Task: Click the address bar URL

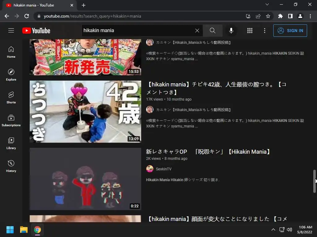Action: 92,16
